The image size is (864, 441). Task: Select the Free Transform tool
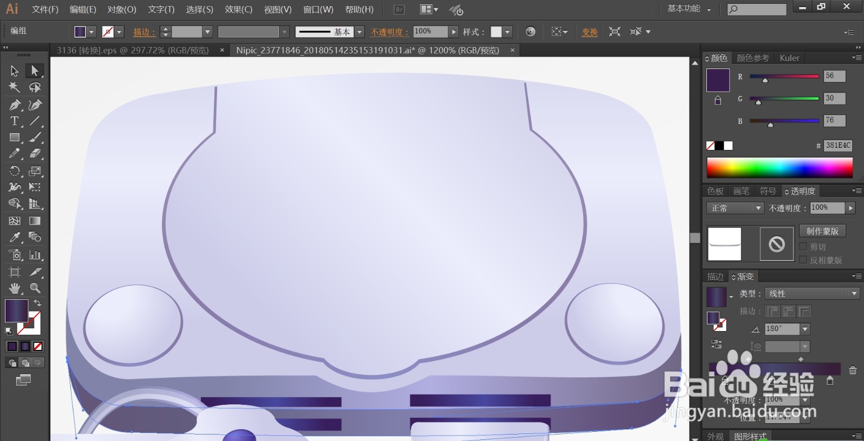point(35,187)
